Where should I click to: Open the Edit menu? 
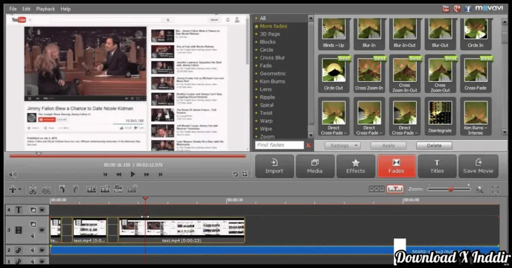(26, 9)
